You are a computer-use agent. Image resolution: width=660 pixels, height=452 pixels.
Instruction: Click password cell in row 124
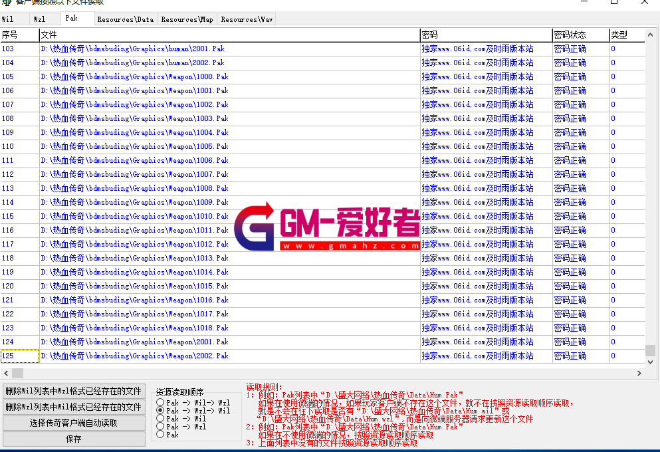click(486, 342)
